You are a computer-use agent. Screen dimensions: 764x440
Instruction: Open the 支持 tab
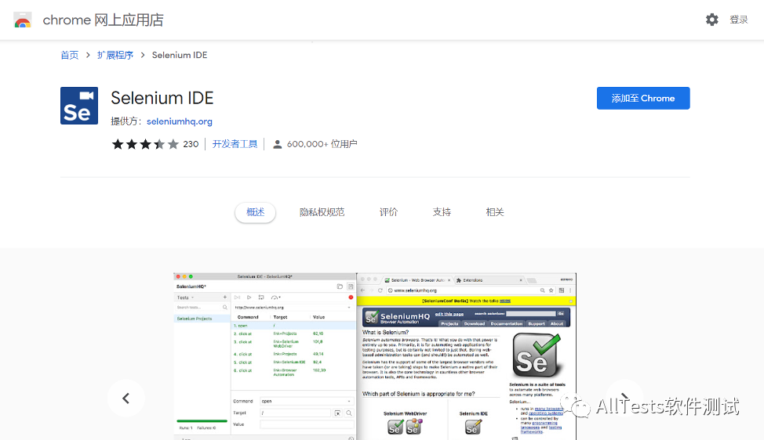click(442, 212)
